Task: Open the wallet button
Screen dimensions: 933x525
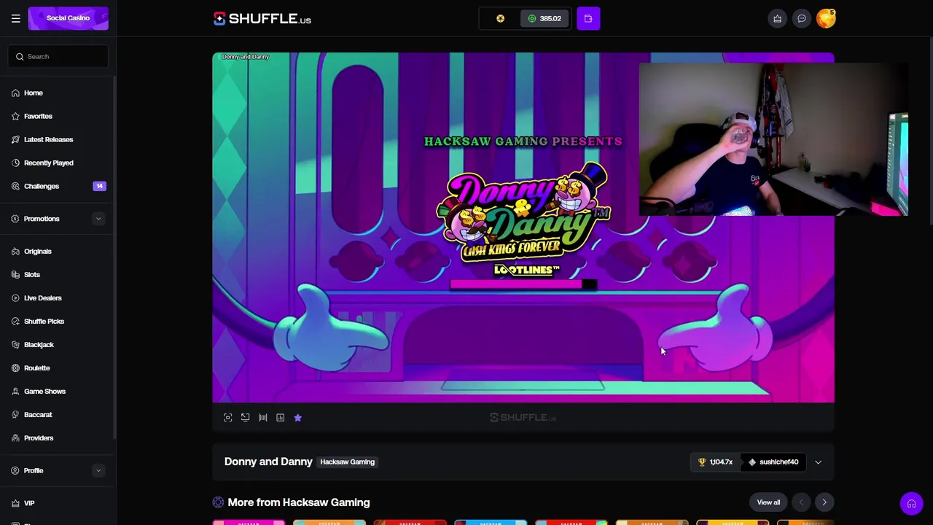Action: [x=588, y=18]
